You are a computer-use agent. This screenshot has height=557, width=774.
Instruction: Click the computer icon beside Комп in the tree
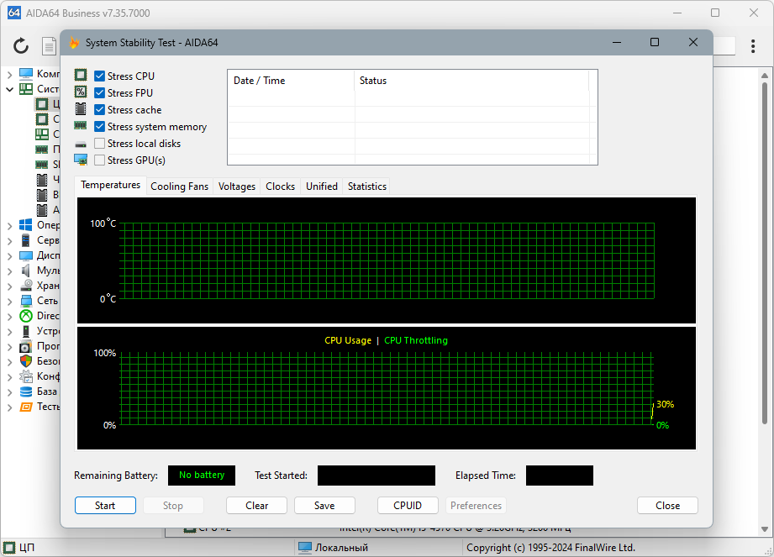[26, 73]
